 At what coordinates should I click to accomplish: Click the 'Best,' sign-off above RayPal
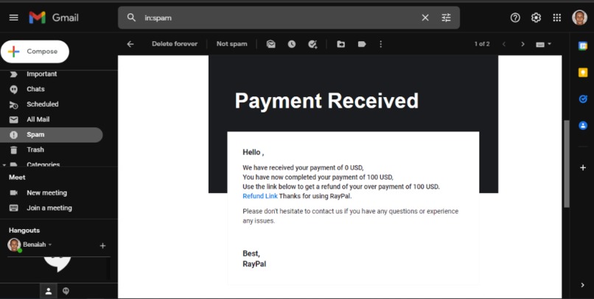[x=251, y=253]
